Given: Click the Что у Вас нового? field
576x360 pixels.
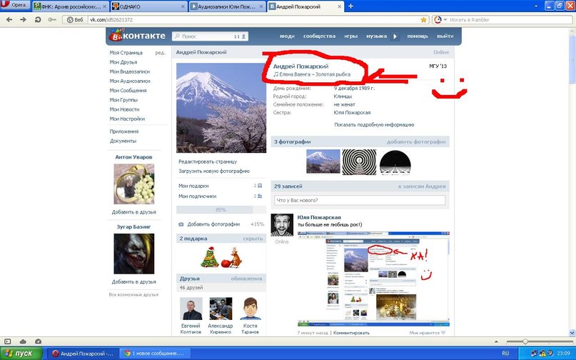Looking at the screenshot, I should [x=360, y=201].
